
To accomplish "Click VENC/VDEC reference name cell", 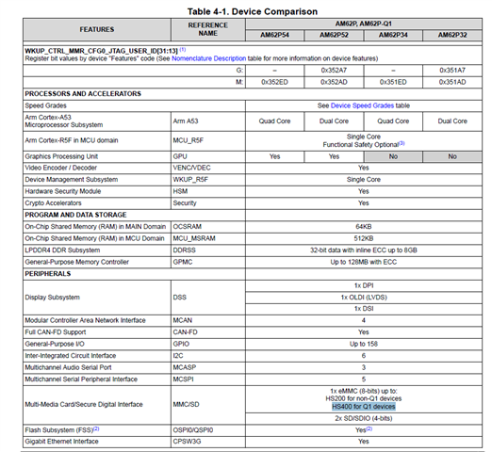I will click(208, 168).
